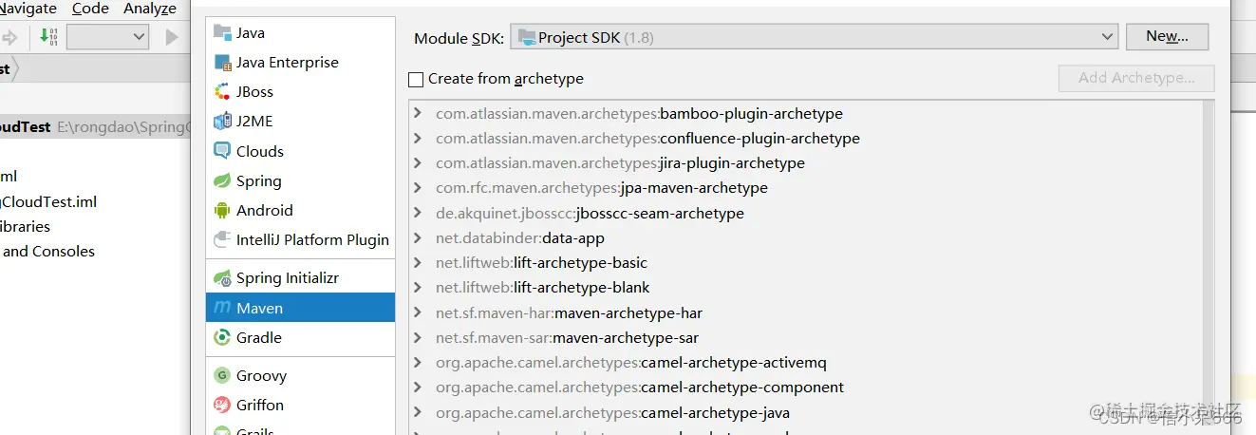This screenshot has height=435, width=1256.
Task: Expand camel-archetype-activemq row
Action: click(x=419, y=363)
